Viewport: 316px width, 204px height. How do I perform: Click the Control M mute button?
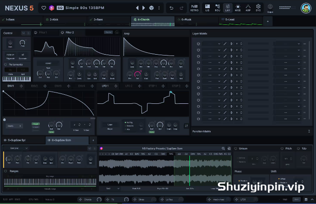click(24, 33)
